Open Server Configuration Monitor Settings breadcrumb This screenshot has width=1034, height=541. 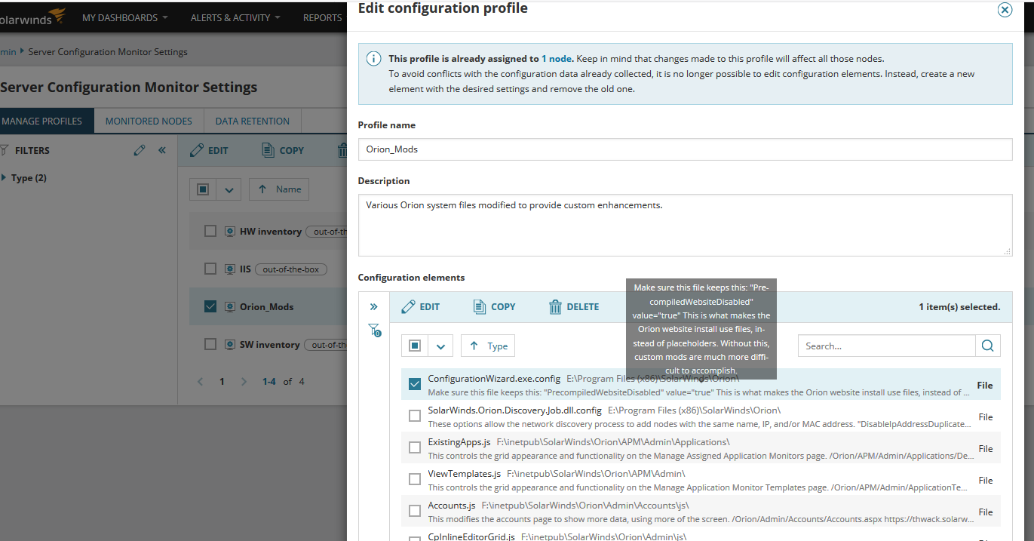[108, 52]
